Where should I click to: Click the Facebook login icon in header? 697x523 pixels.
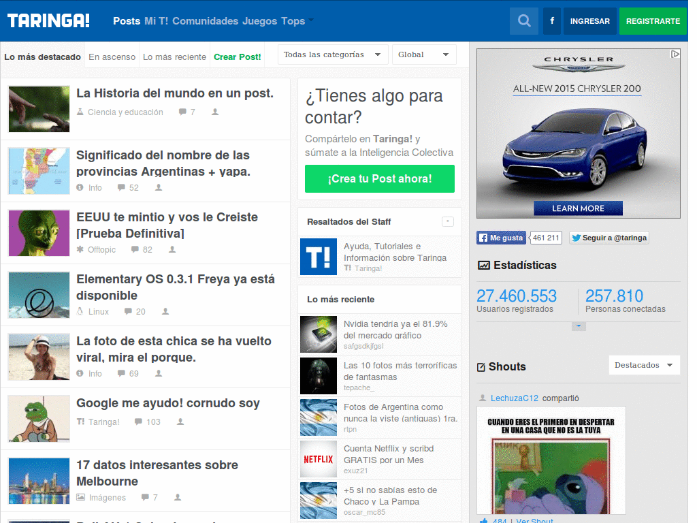coord(552,21)
